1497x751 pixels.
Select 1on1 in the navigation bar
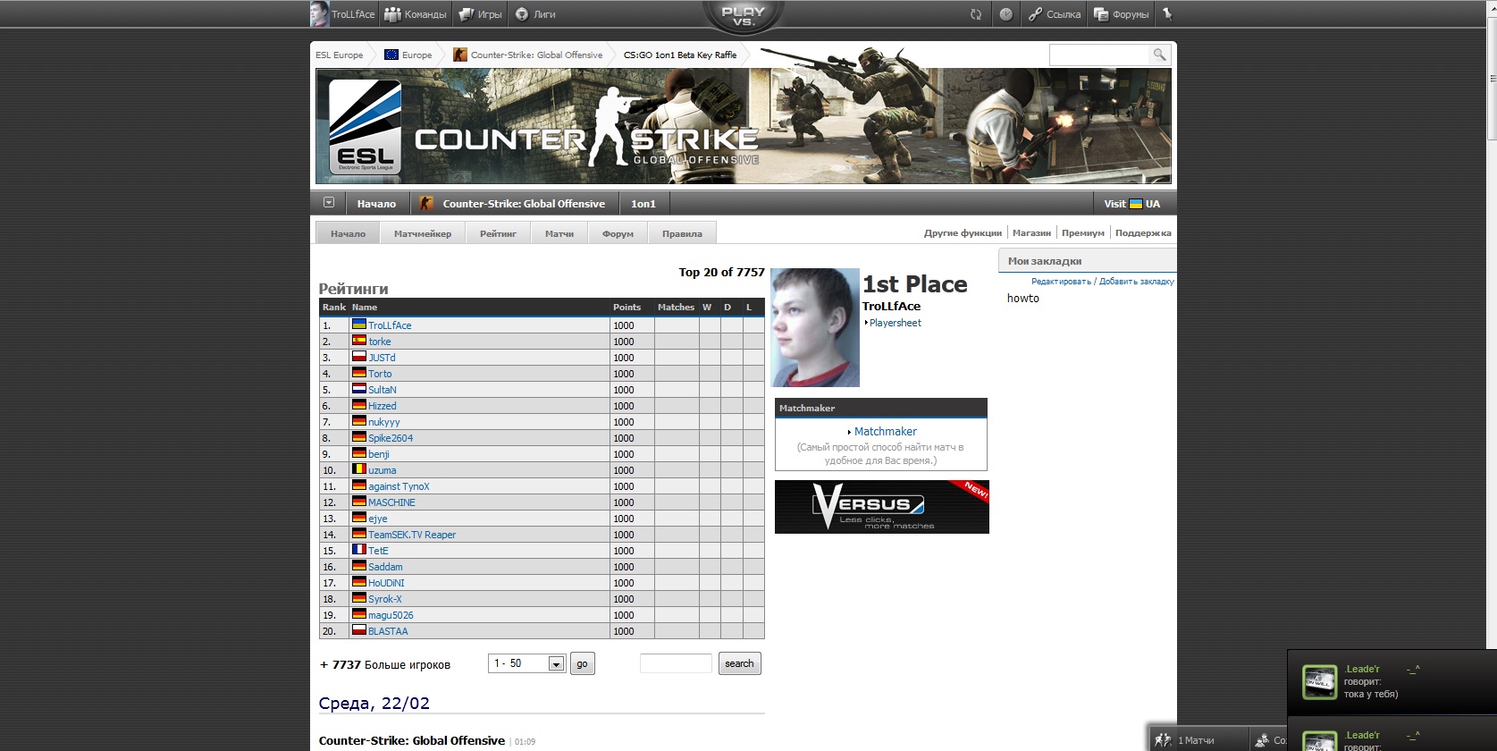pyautogui.click(x=643, y=204)
